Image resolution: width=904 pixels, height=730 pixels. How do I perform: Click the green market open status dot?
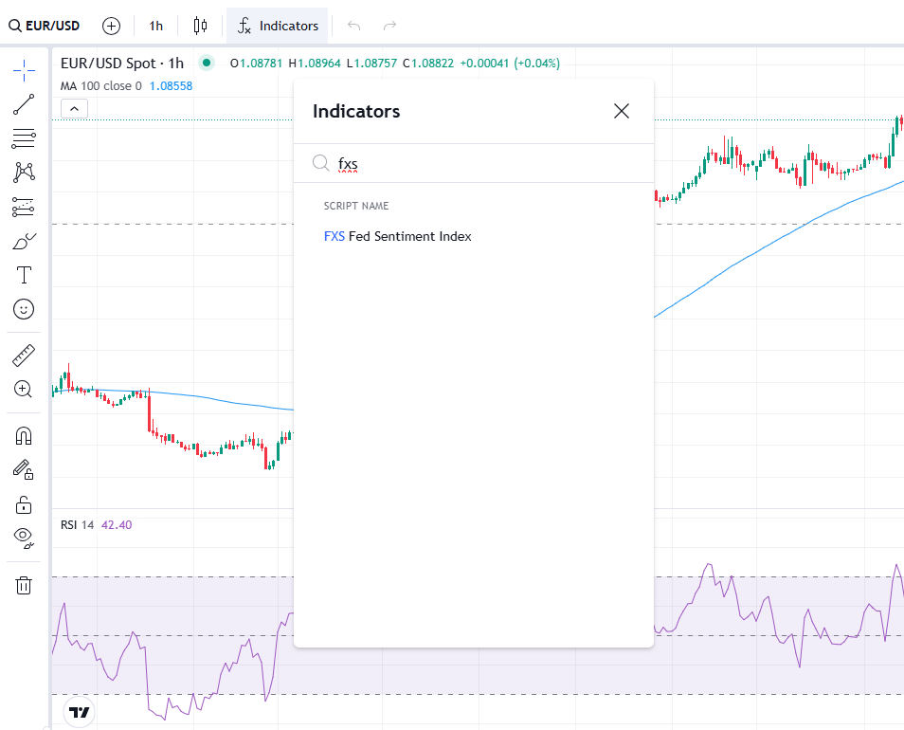pyautogui.click(x=207, y=63)
